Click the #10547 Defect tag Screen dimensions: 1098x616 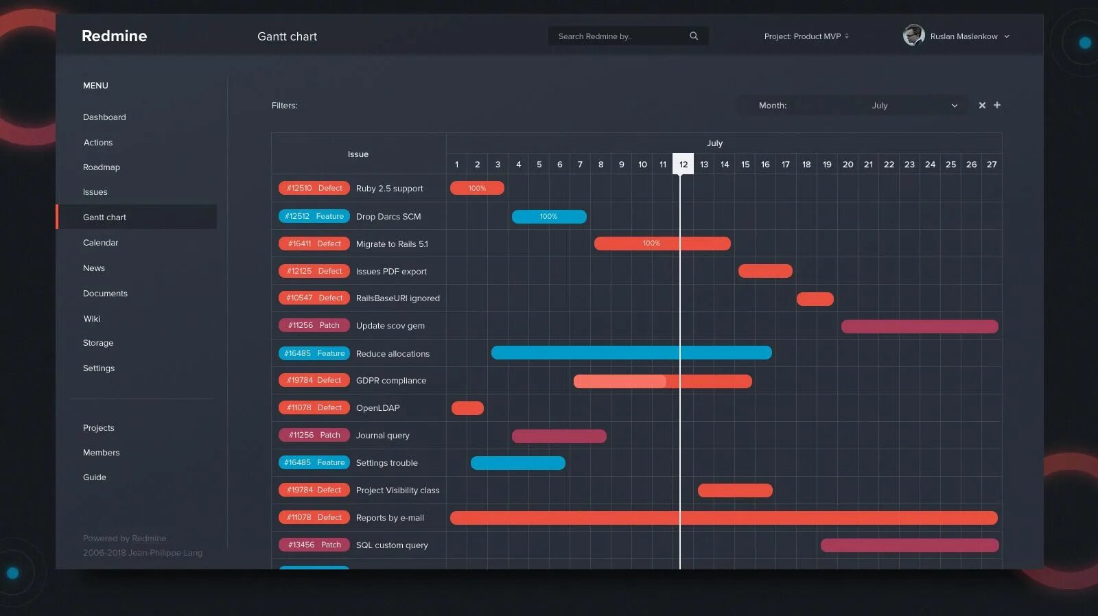[x=314, y=298]
